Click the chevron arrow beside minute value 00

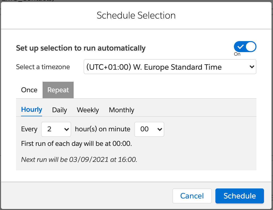click(159, 129)
